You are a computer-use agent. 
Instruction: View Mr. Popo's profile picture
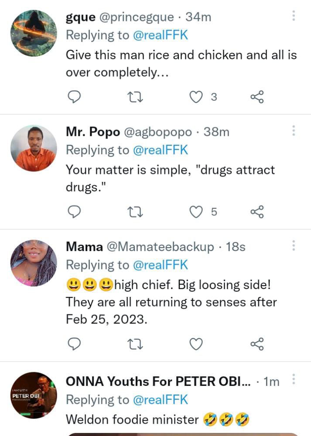(x=34, y=148)
